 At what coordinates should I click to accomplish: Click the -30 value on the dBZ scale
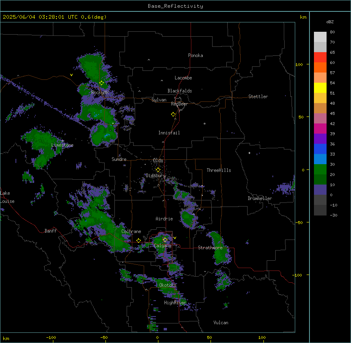[333, 215]
